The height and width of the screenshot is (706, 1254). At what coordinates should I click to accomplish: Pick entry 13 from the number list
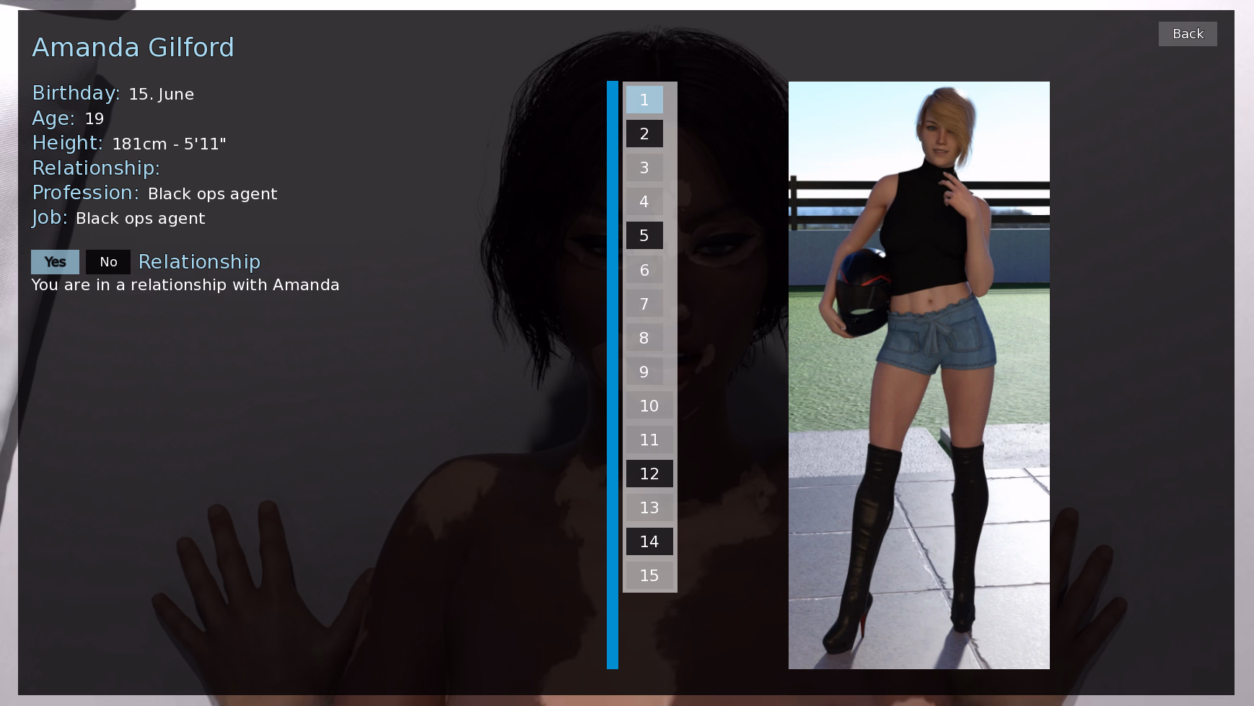click(649, 507)
